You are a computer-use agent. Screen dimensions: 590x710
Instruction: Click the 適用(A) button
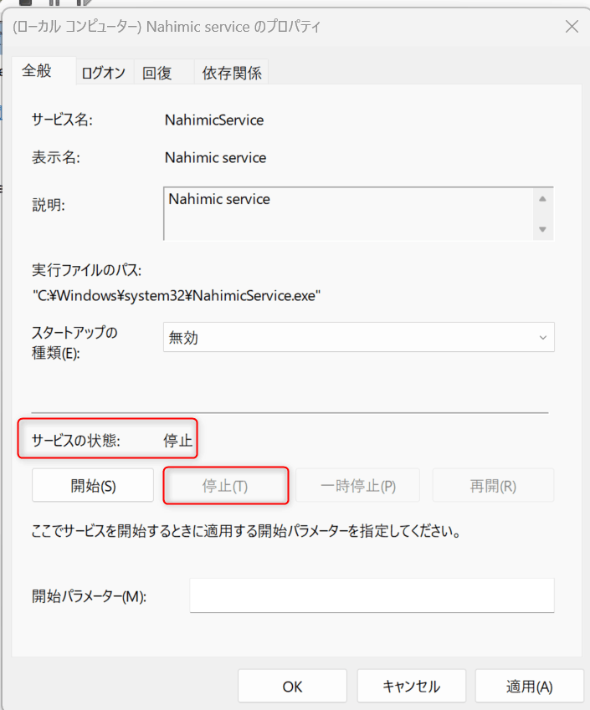pyautogui.click(x=529, y=687)
